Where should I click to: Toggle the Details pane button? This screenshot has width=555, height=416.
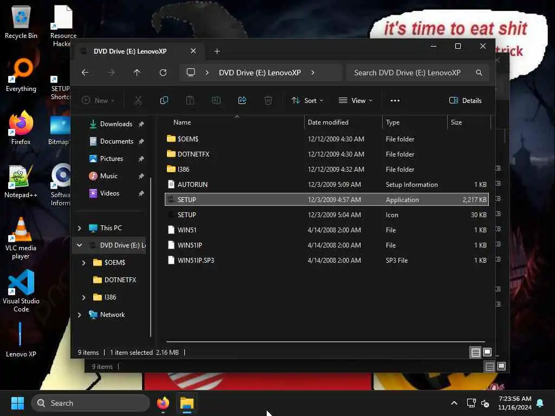(465, 100)
